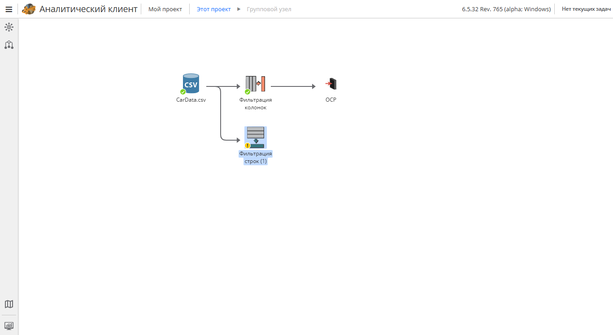Select the Фильтрация строк (1) node
This screenshot has height=335, width=613.
pyautogui.click(x=256, y=137)
